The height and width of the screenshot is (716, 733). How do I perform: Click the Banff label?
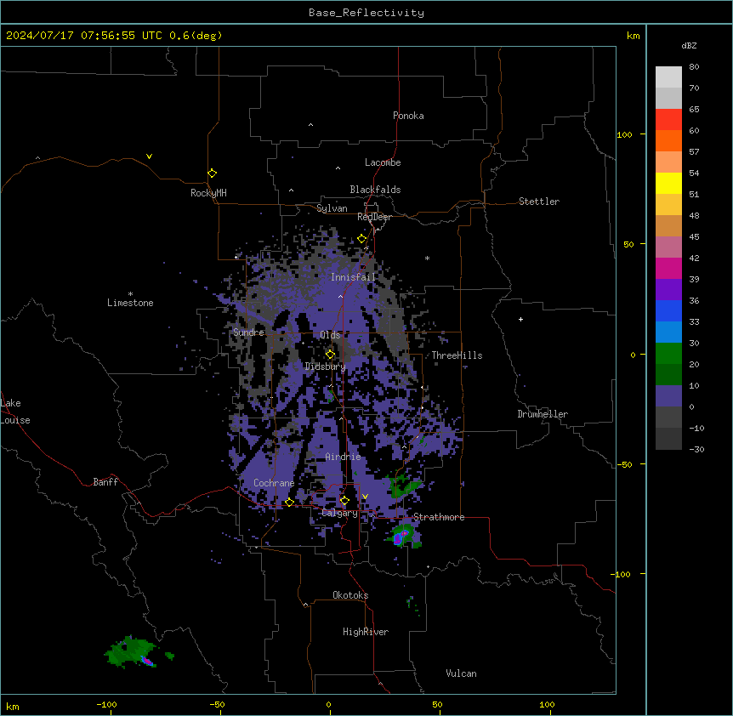(105, 482)
